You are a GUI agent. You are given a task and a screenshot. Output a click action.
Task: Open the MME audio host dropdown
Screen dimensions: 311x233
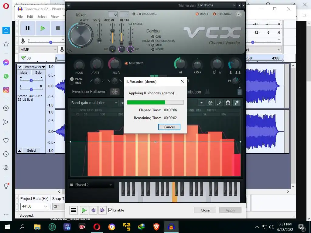[x=38, y=49]
